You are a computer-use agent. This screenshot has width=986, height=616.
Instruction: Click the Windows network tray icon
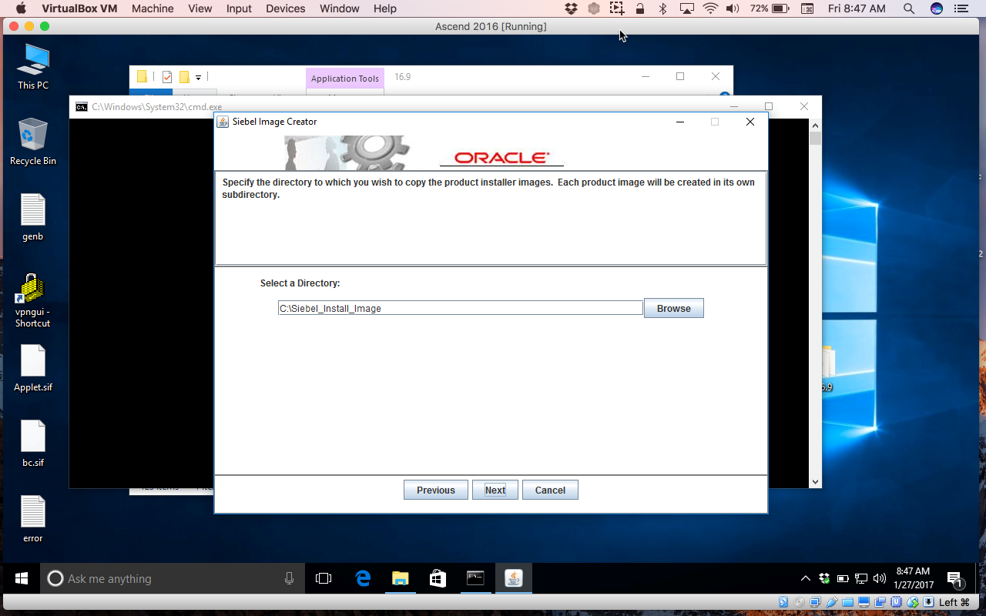tap(861, 578)
